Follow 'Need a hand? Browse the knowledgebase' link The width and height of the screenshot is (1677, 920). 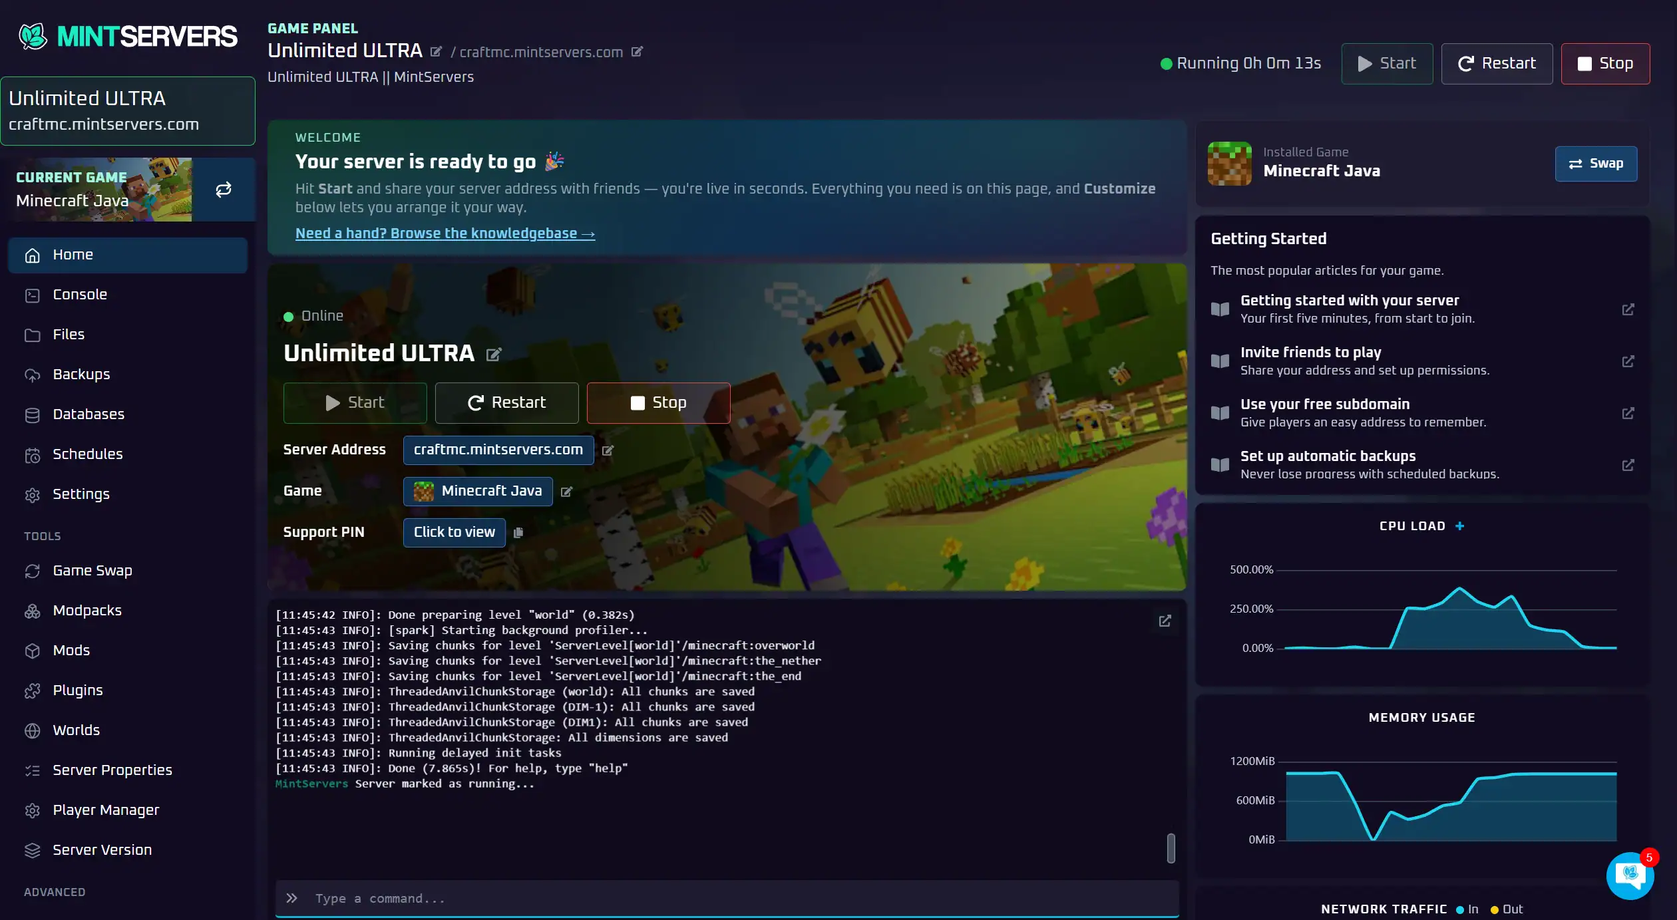point(445,233)
